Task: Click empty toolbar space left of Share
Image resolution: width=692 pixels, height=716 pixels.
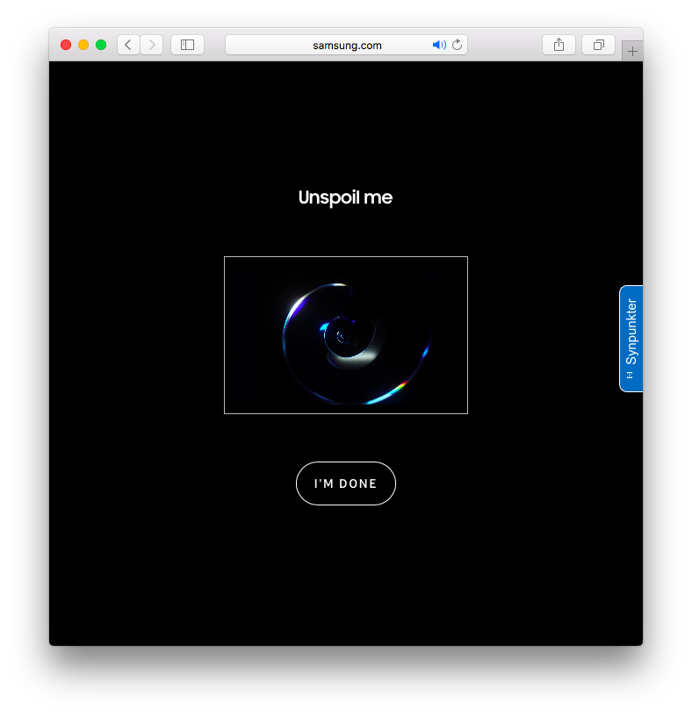Action: (505, 45)
